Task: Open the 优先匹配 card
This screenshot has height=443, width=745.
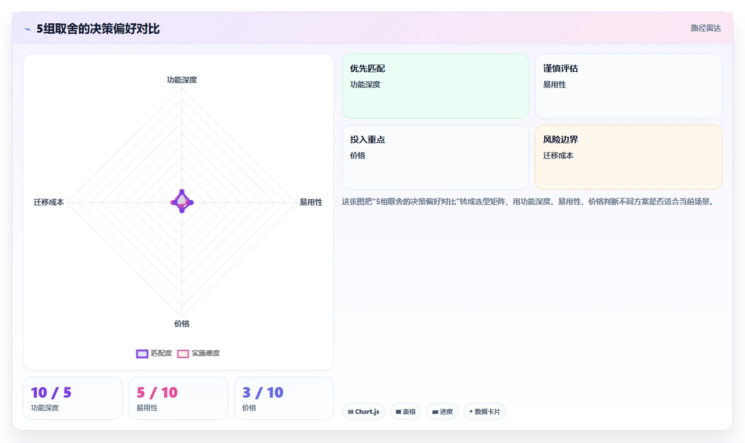Action: pyautogui.click(x=435, y=86)
